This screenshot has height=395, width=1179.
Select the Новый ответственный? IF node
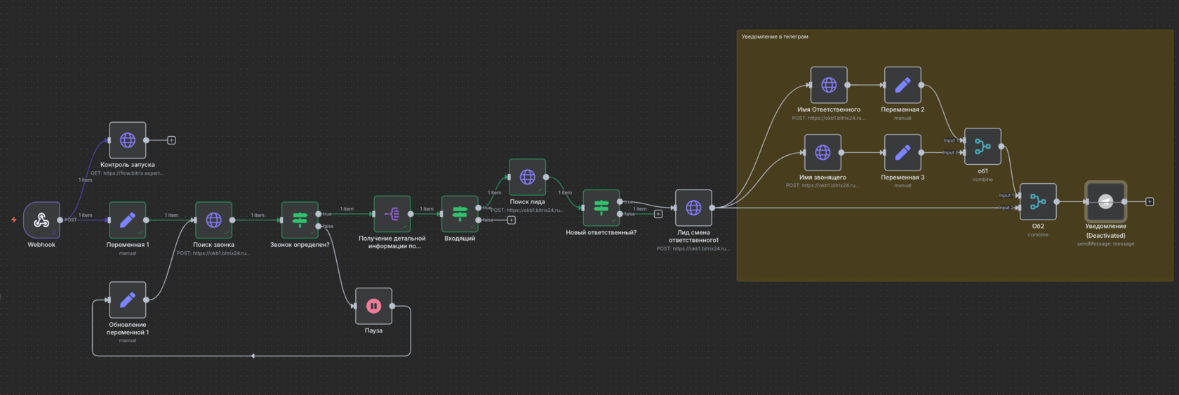tap(601, 208)
